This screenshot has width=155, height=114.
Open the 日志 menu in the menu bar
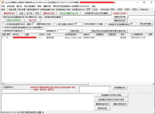coord(3,6)
